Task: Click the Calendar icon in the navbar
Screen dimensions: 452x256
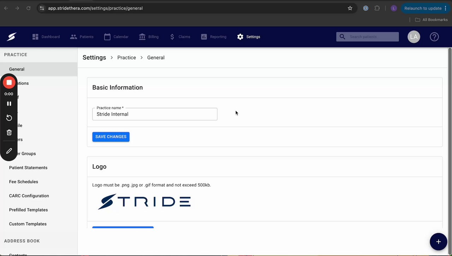Action: coord(107,37)
